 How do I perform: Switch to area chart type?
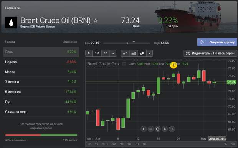coord(134,53)
